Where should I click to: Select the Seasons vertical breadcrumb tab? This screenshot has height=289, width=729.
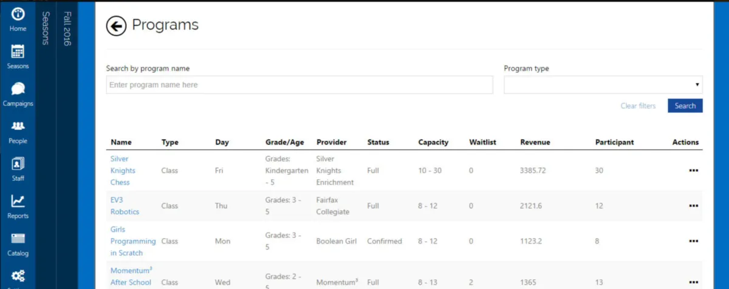[46, 28]
